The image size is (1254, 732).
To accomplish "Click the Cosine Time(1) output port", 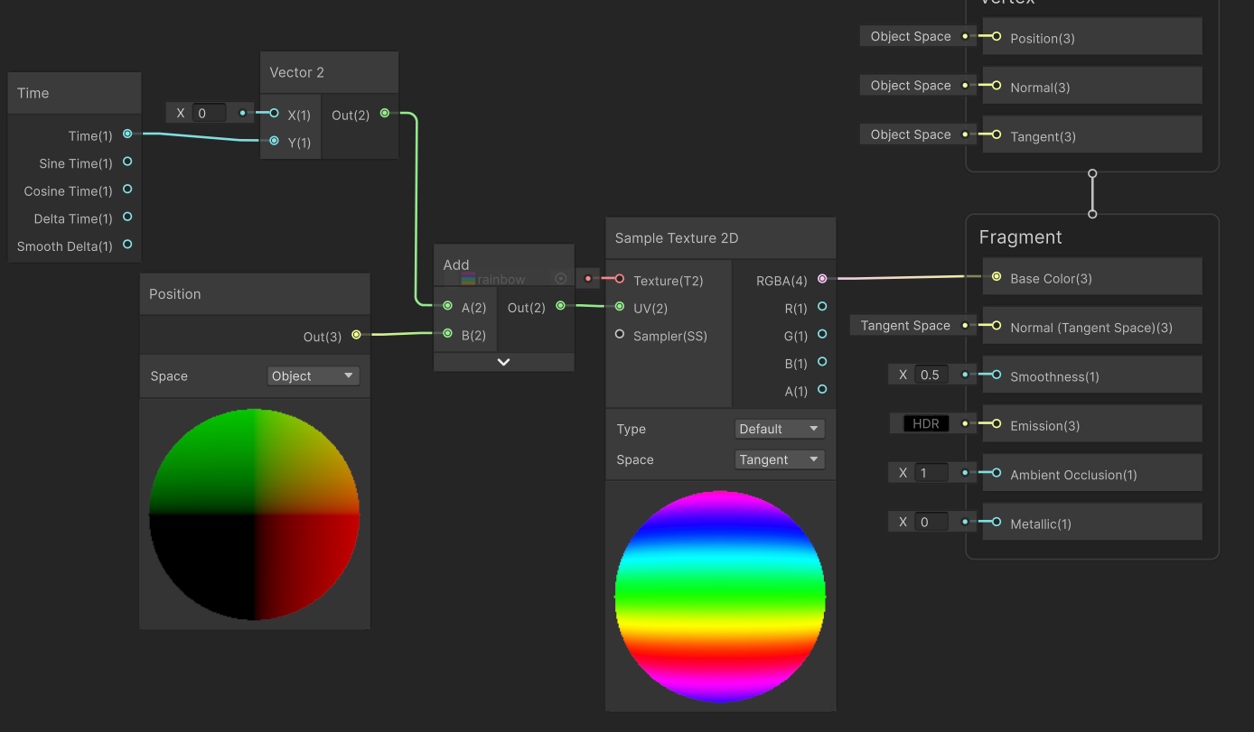I will coord(127,190).
